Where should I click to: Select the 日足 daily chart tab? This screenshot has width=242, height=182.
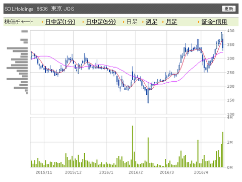click(x=132, y=22)
